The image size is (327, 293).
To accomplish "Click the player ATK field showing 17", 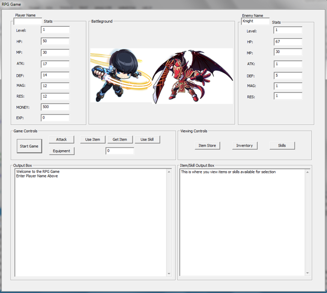I will [55, 64].
